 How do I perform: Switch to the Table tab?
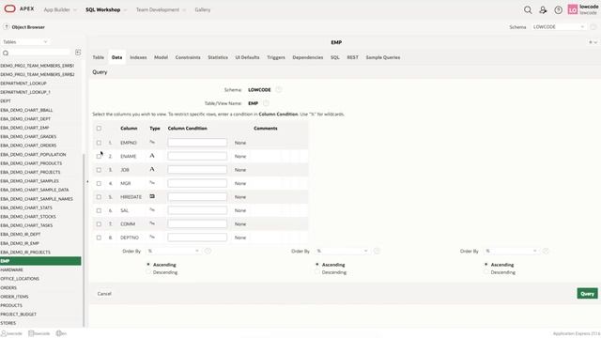[98, 57]
